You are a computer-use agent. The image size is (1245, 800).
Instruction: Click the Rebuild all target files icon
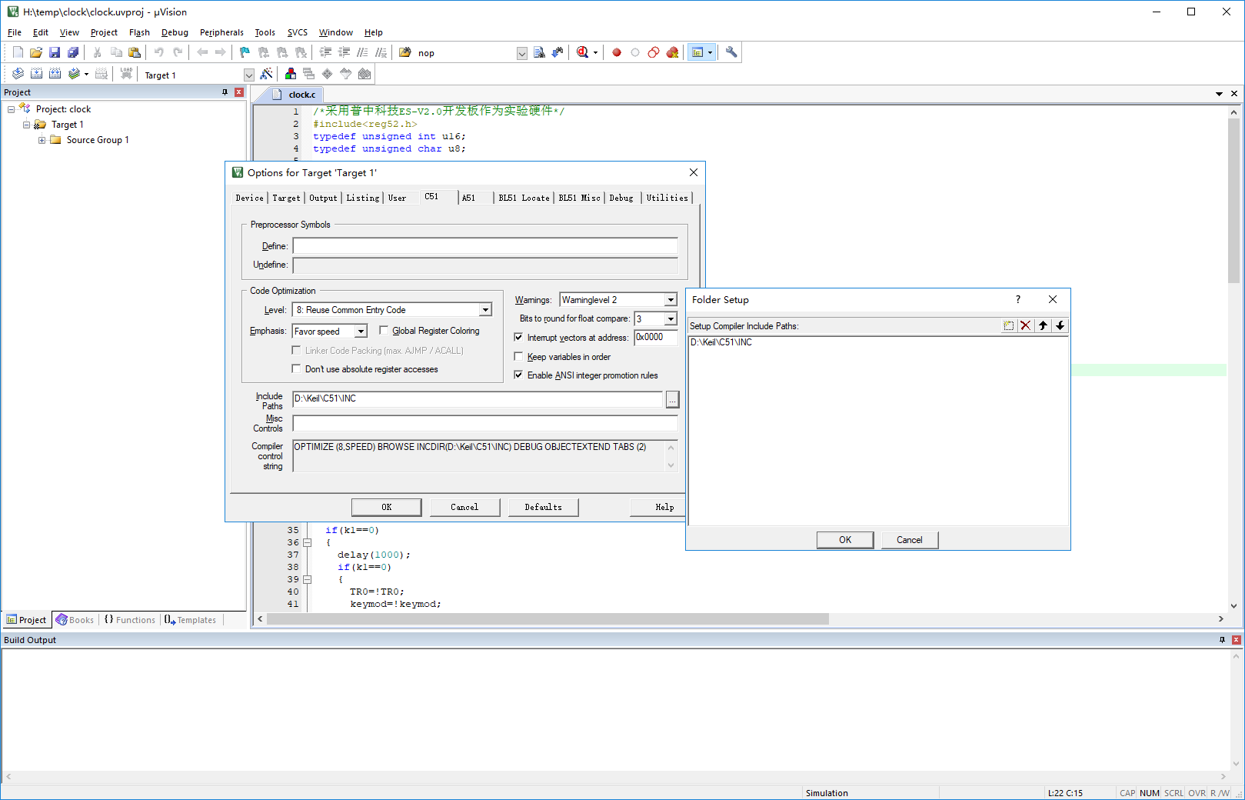click(55, 74)
